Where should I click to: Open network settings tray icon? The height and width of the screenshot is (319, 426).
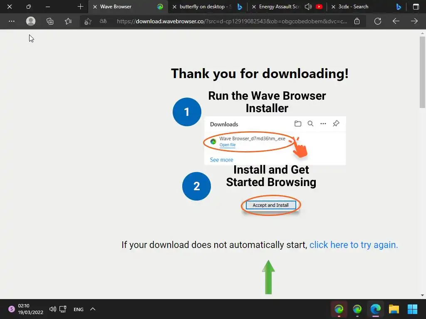pyautogui.click(x=63, y=309)
